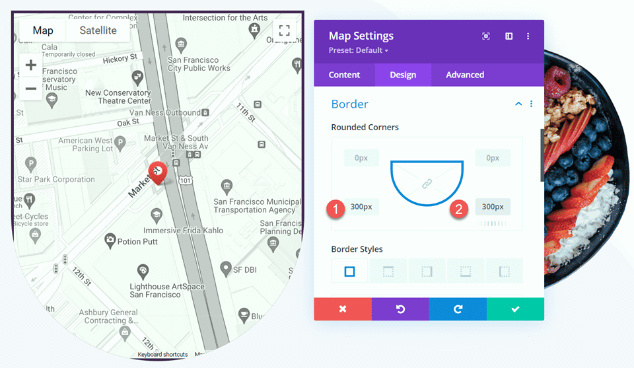Switch to the Design tab

click(x=403, y=75)
